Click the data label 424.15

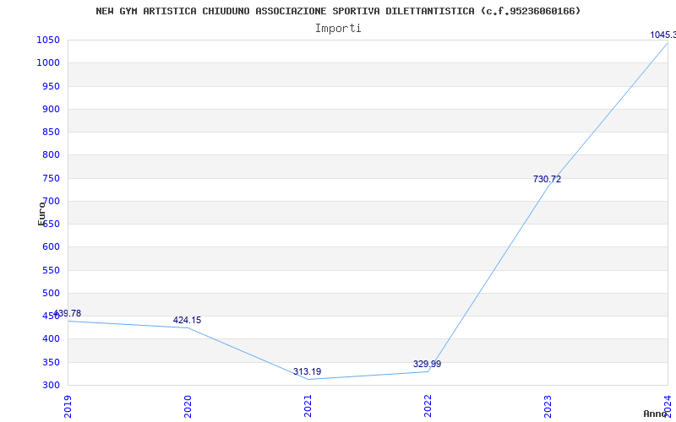point(187,321)
